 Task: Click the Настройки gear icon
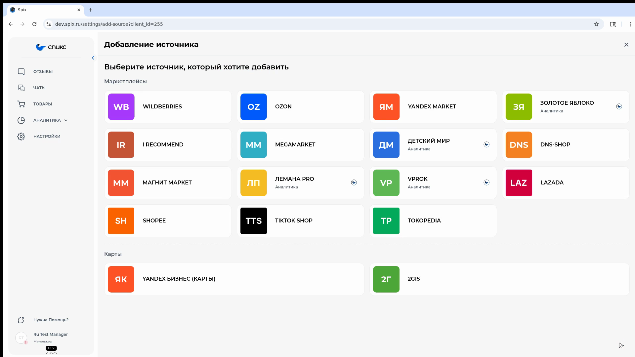21,137
